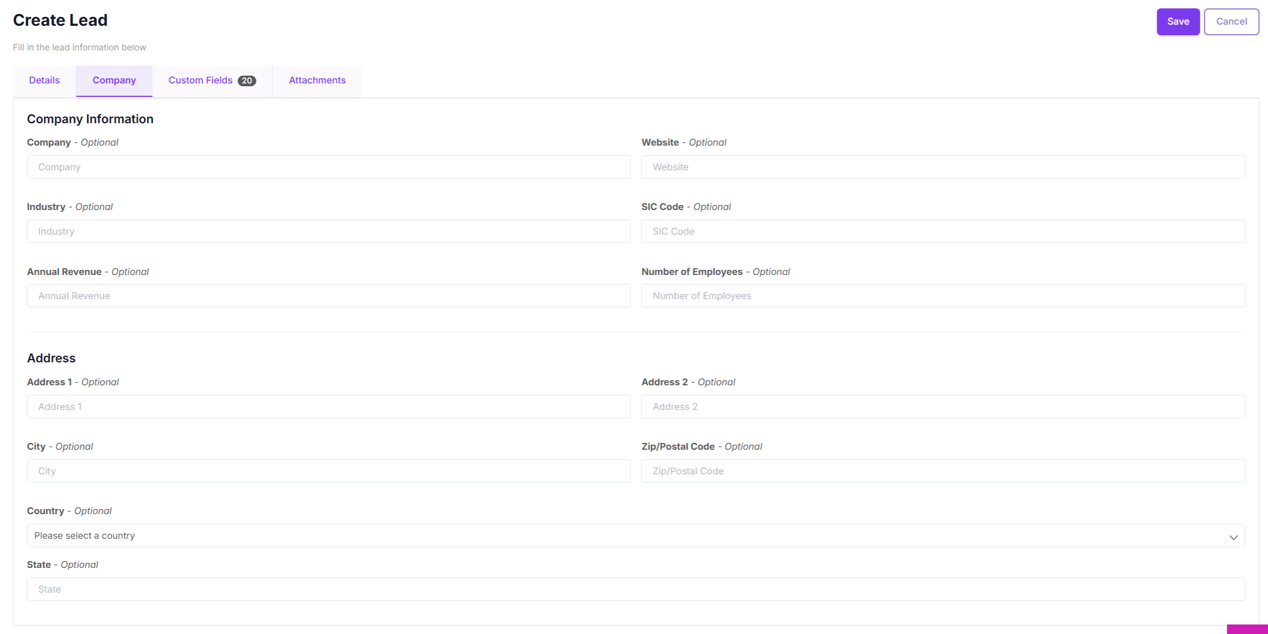The height and width of the screenshot is (634, 1268).
Task: Click the Company - Optional label
Action: tap(72, 142)
